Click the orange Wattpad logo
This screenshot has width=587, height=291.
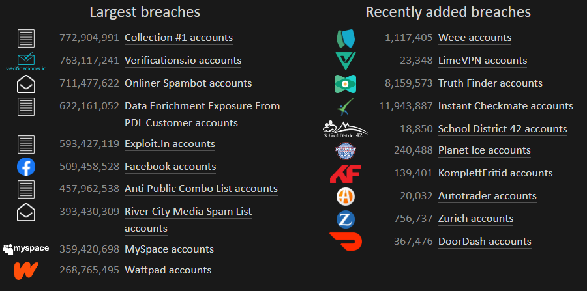(x=26, y=270)
